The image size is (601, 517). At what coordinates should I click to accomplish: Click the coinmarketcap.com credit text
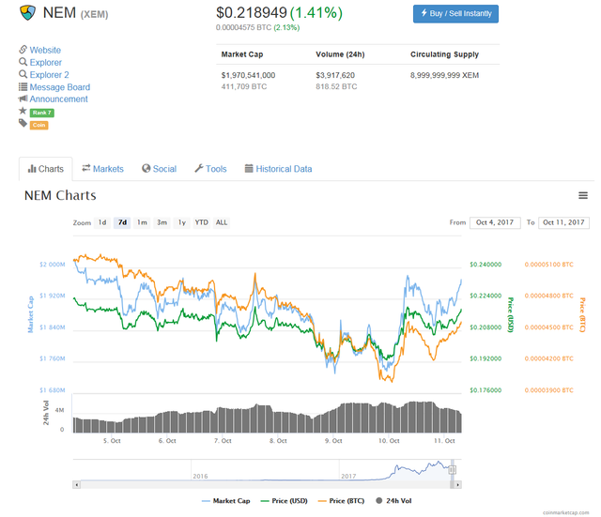coord(565,512)
